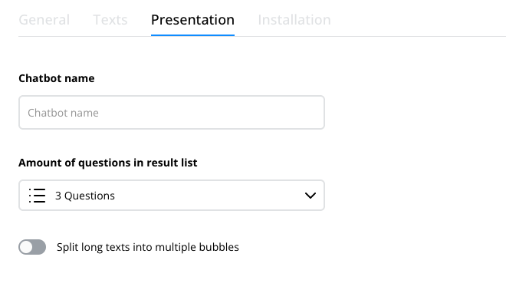Enable the grey switch near page bottom
506x303 pixels.
[32, 247]
